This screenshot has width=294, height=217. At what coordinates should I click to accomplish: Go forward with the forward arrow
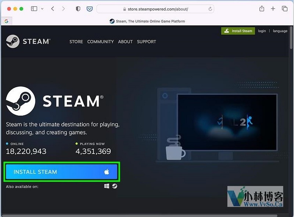click(x=64, y=9)
